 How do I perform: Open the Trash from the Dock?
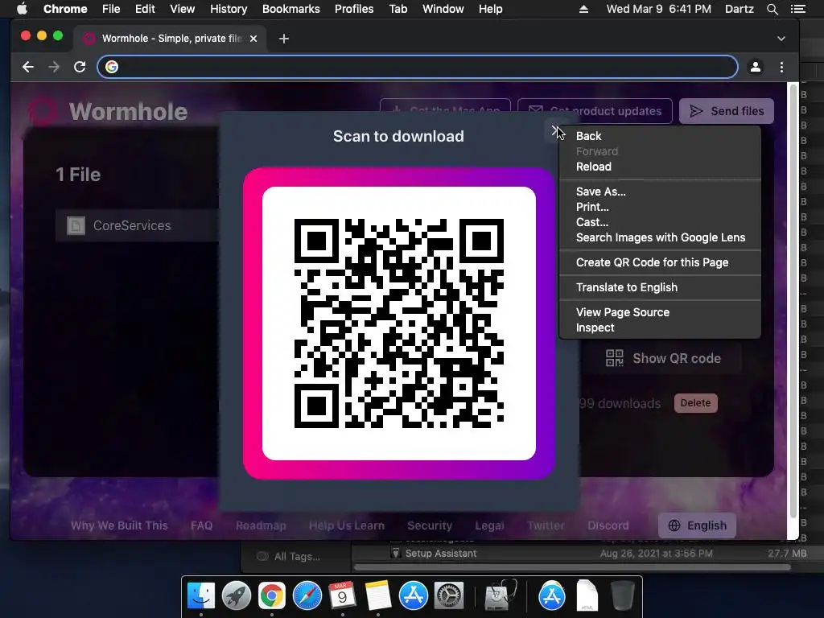[622, 596]
